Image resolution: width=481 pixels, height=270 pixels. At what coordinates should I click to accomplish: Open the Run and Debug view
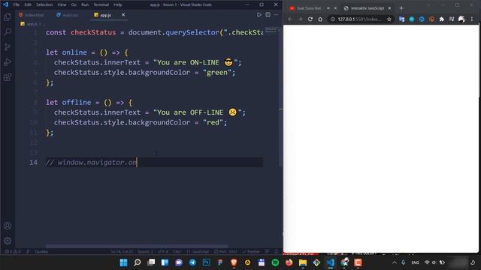pyautogui.click(x=8, y=61)
